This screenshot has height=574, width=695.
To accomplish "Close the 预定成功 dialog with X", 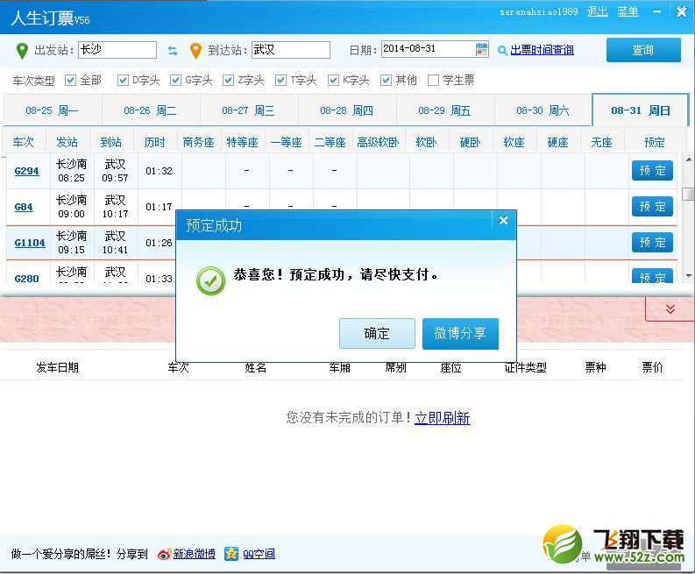I will [503, 220].
